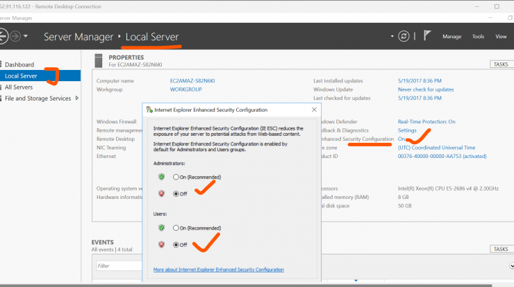Click the Ethernet label
The image size is (514, 287).
106,156
